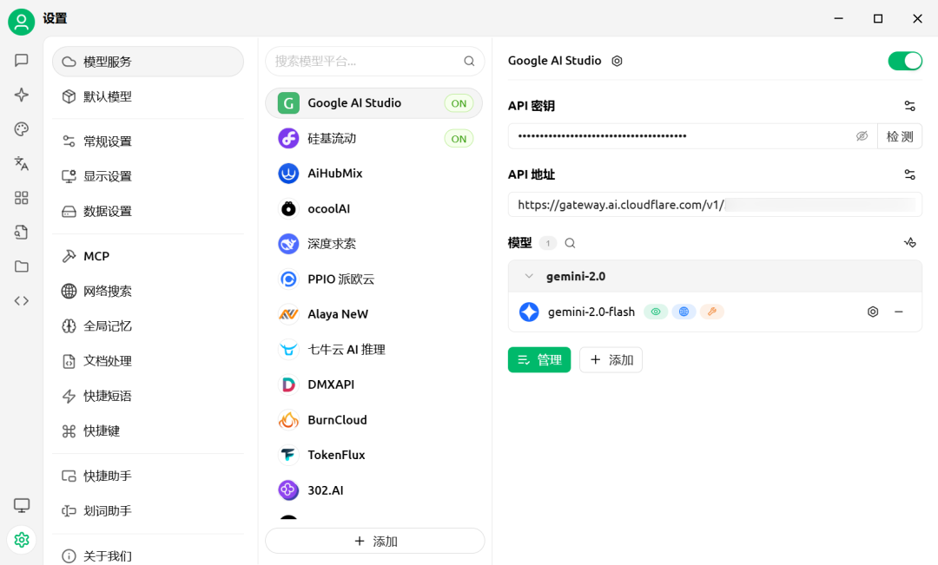Image resolution: width=938 pixels, height=565 pixels.
Task: Select 深度求索 provider
Action: point(373,244)
